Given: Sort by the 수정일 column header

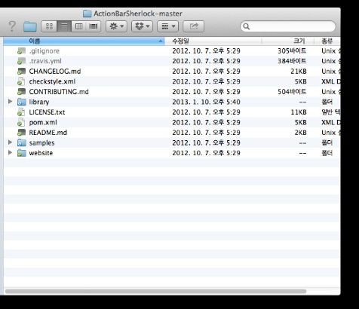Looking at the screenshot, I should [213, 41].
